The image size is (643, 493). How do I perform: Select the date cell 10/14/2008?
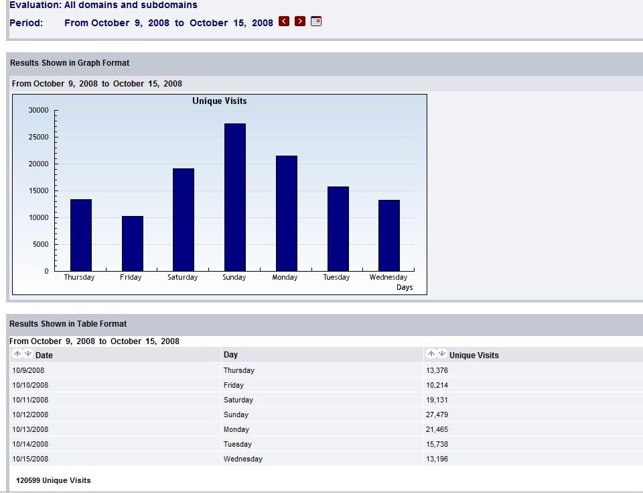[30, 444]
